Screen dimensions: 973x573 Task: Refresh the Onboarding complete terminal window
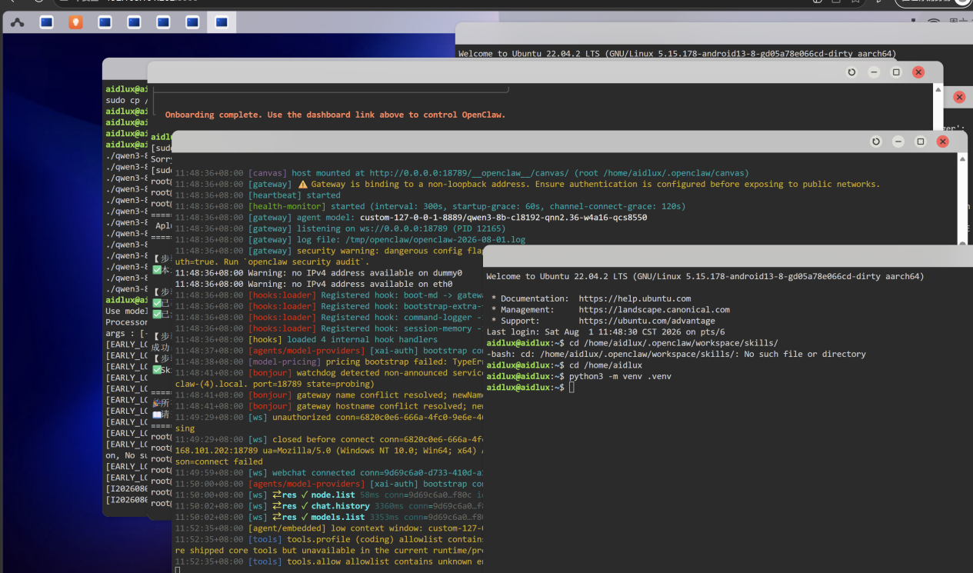tap(851, 72)
